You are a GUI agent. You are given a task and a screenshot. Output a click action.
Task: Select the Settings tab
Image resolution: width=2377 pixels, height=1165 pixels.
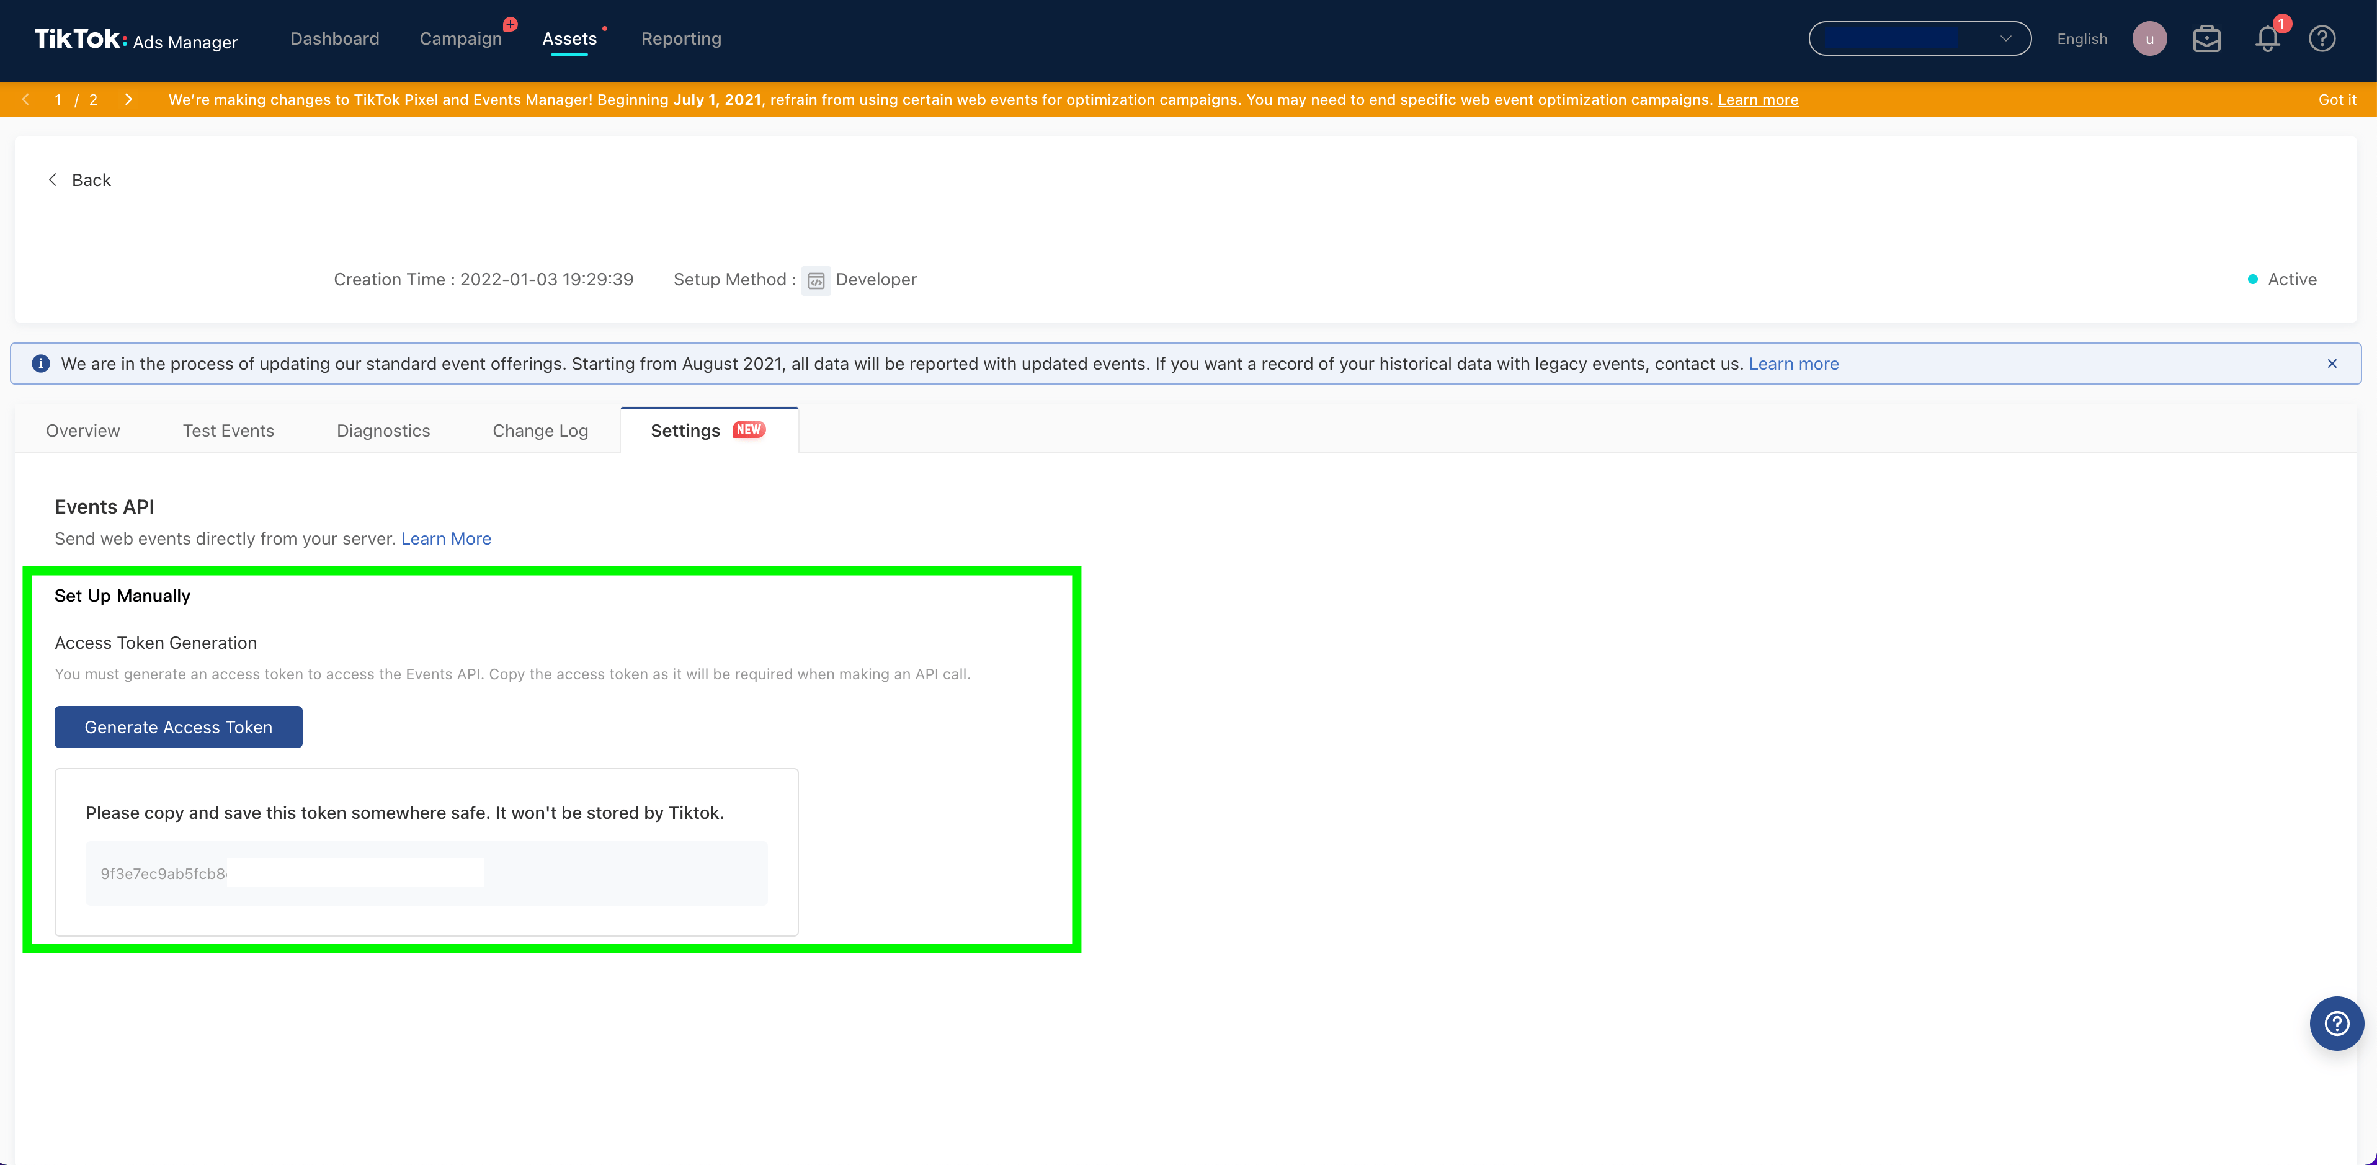point(708,431)
